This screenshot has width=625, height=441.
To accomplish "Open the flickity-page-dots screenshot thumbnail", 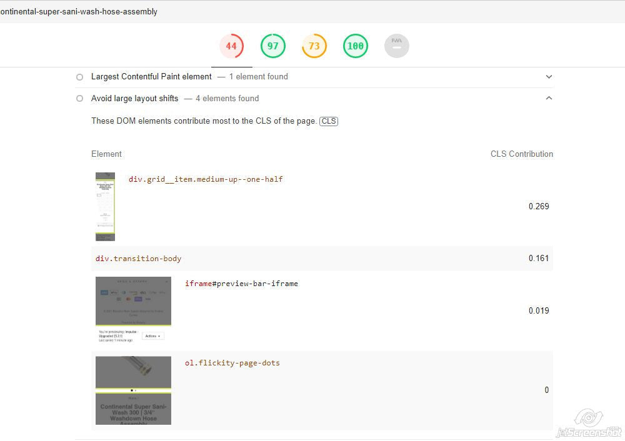I will (133, 390).
